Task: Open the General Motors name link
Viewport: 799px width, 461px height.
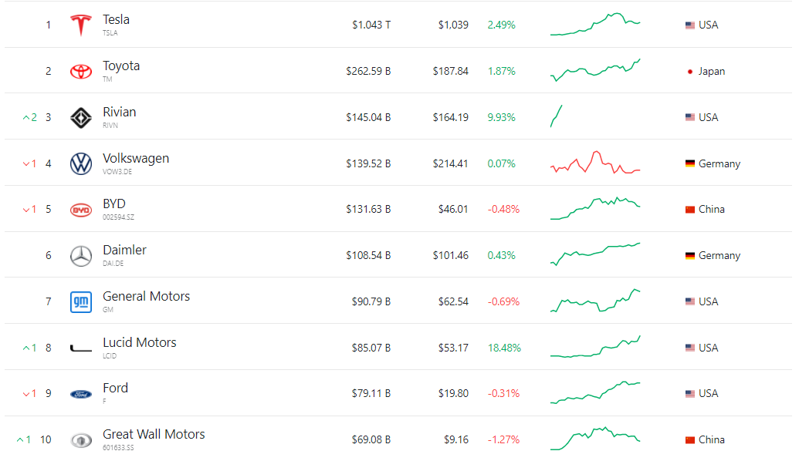Action: [146, 296]
